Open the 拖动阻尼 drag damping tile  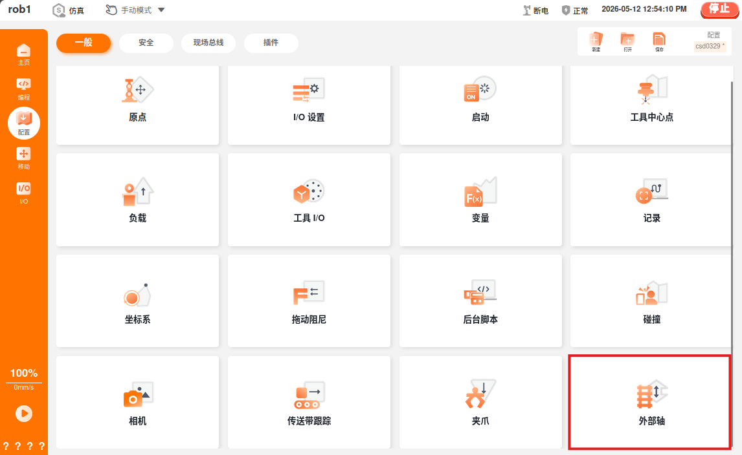[x=309, y=301]
